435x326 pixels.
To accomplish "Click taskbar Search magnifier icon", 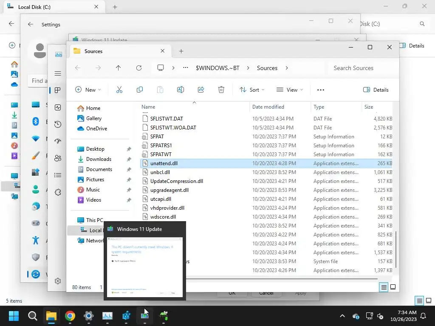I will coord(32,316).
